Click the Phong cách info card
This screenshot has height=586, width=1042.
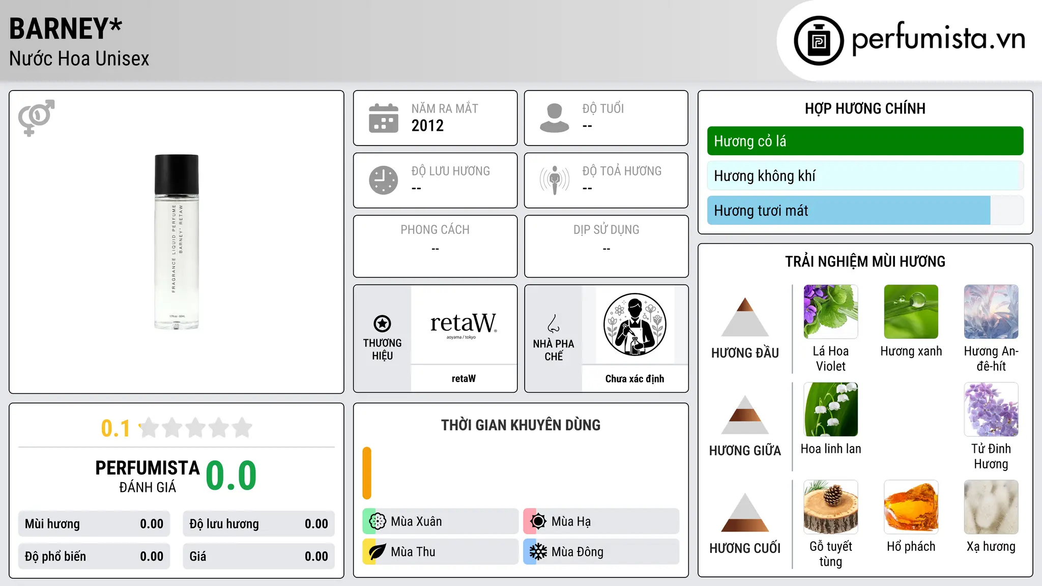tap(435, 246)
